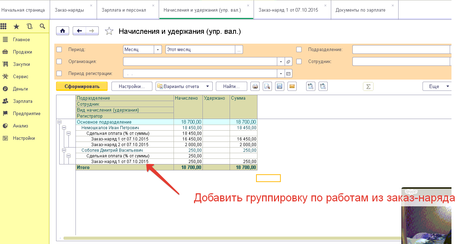Add report to favorites star outline
461x244 pixels.
coord(109,31)
